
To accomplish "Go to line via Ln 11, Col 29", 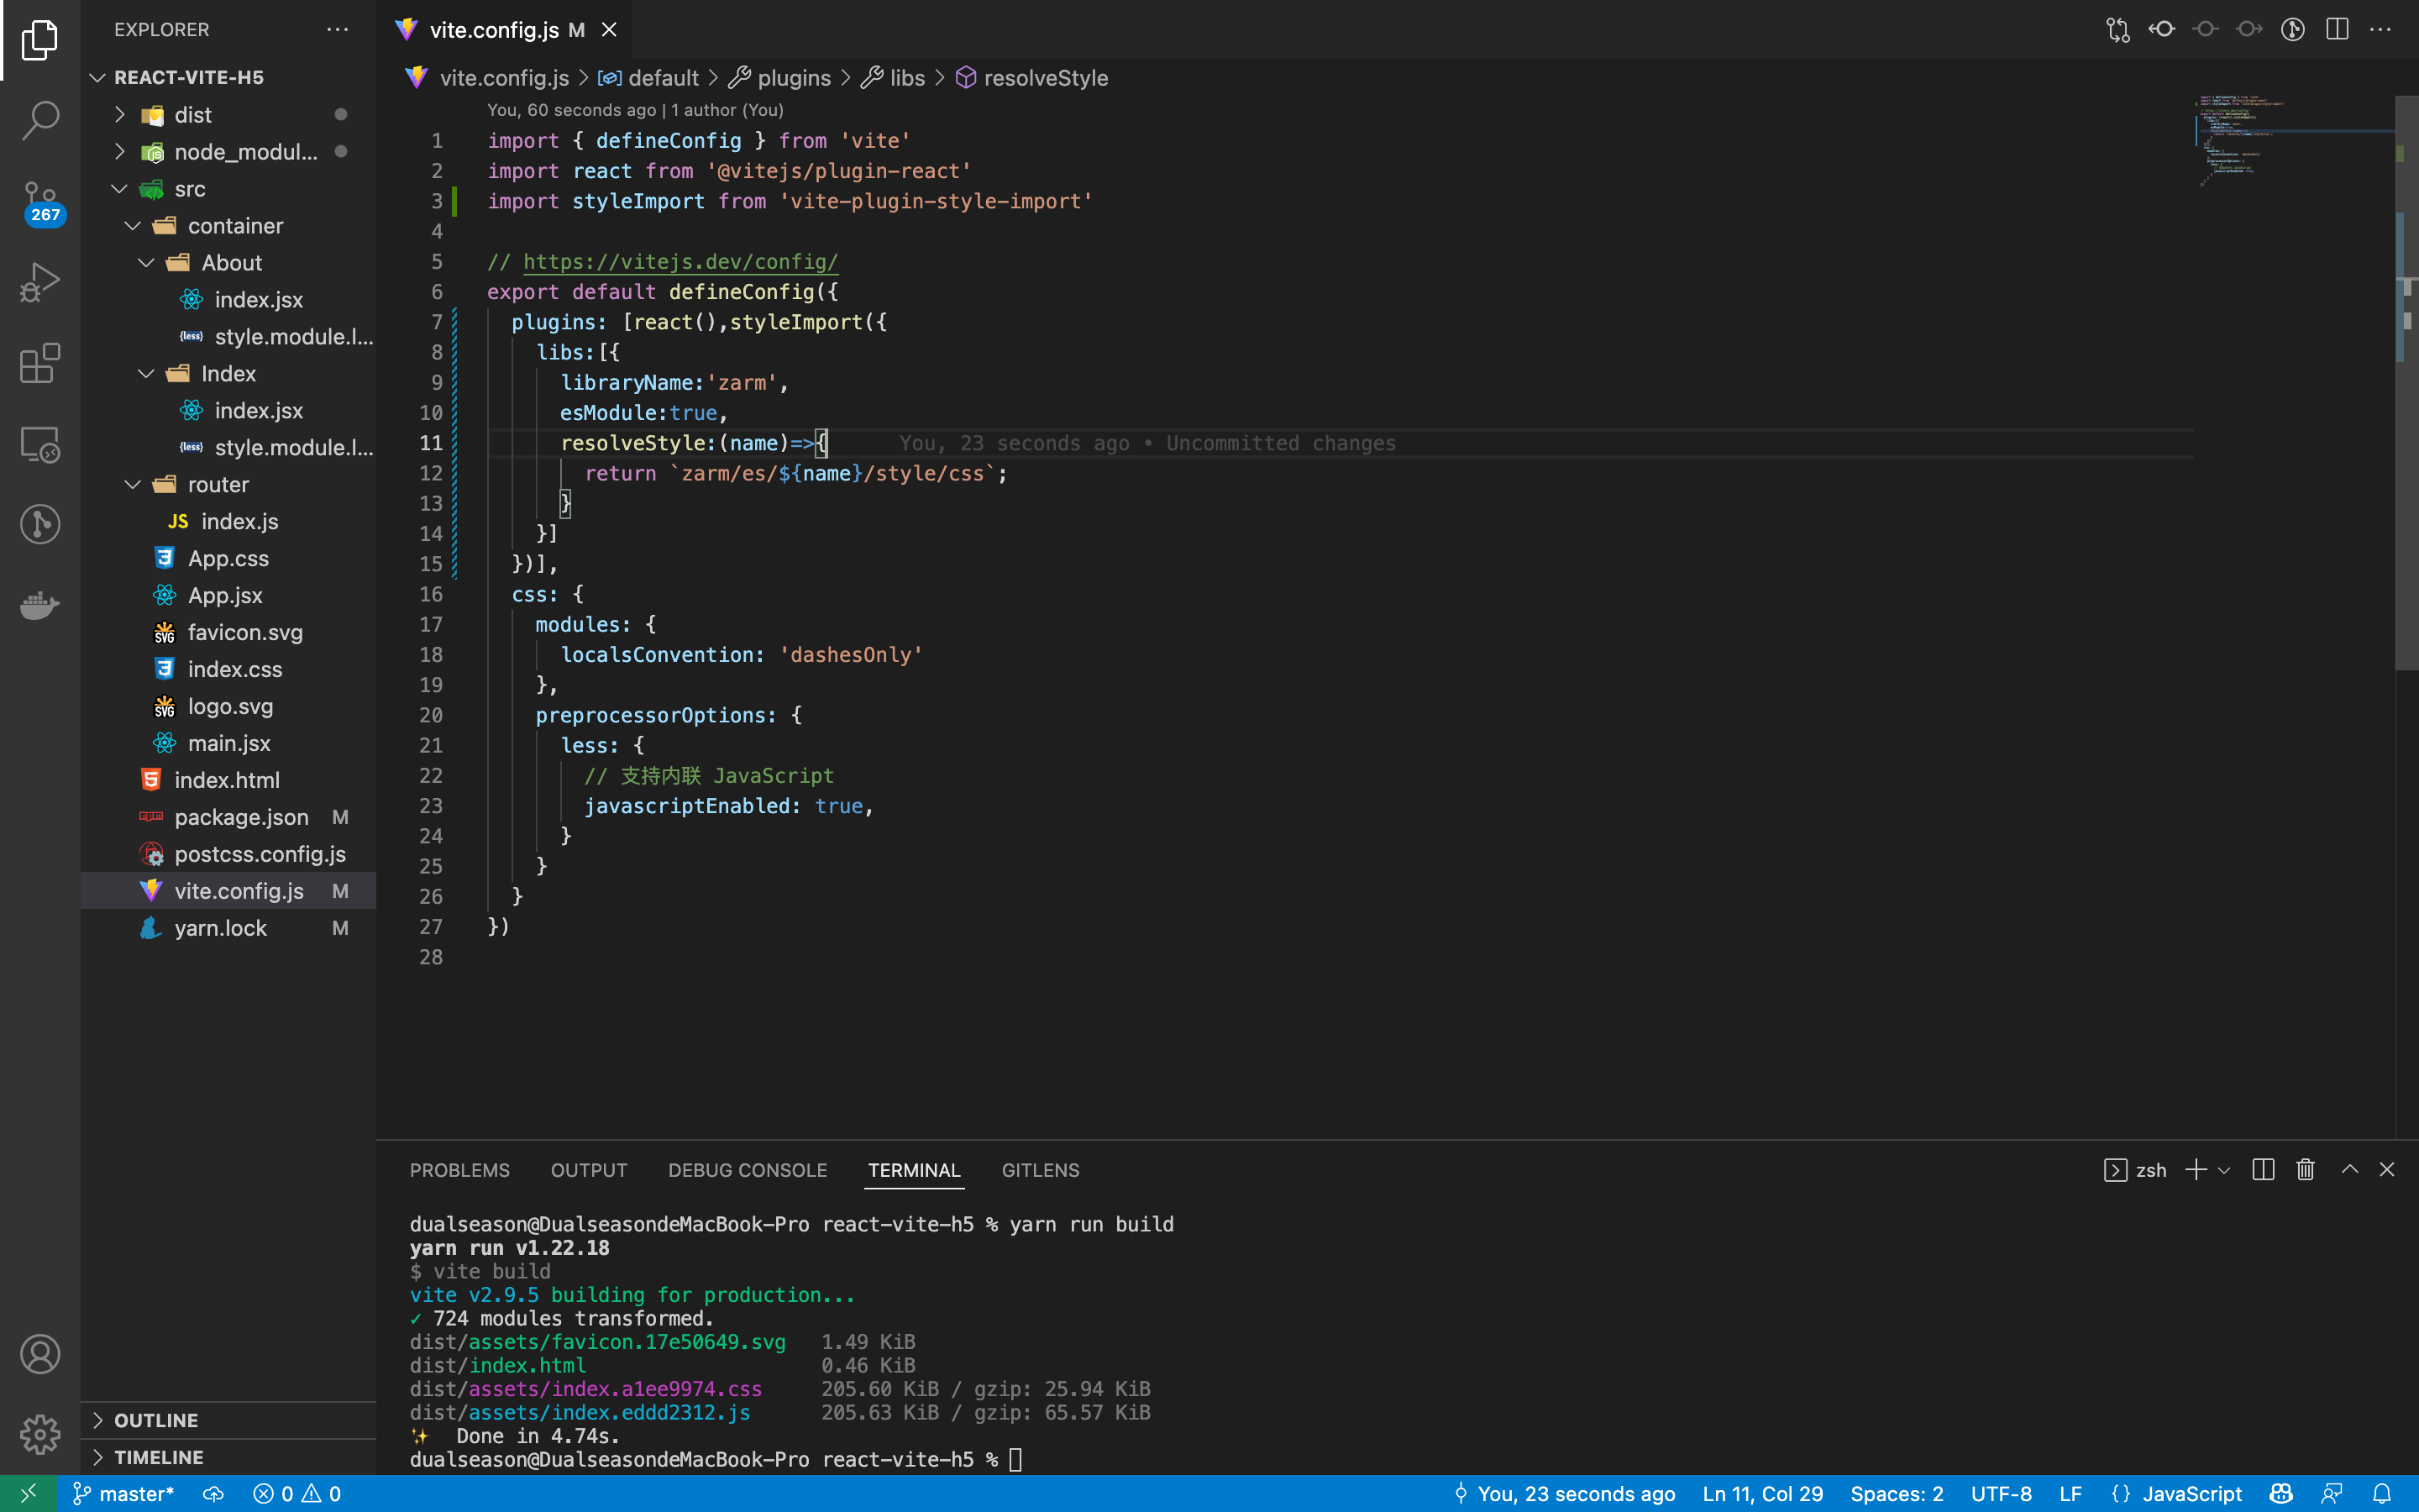I will 1762,1494.
